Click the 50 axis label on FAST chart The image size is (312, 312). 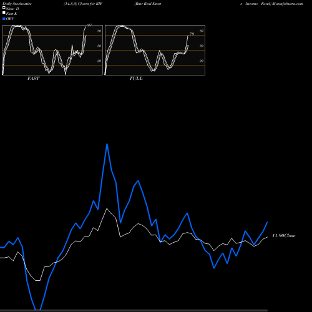[99, 46]
